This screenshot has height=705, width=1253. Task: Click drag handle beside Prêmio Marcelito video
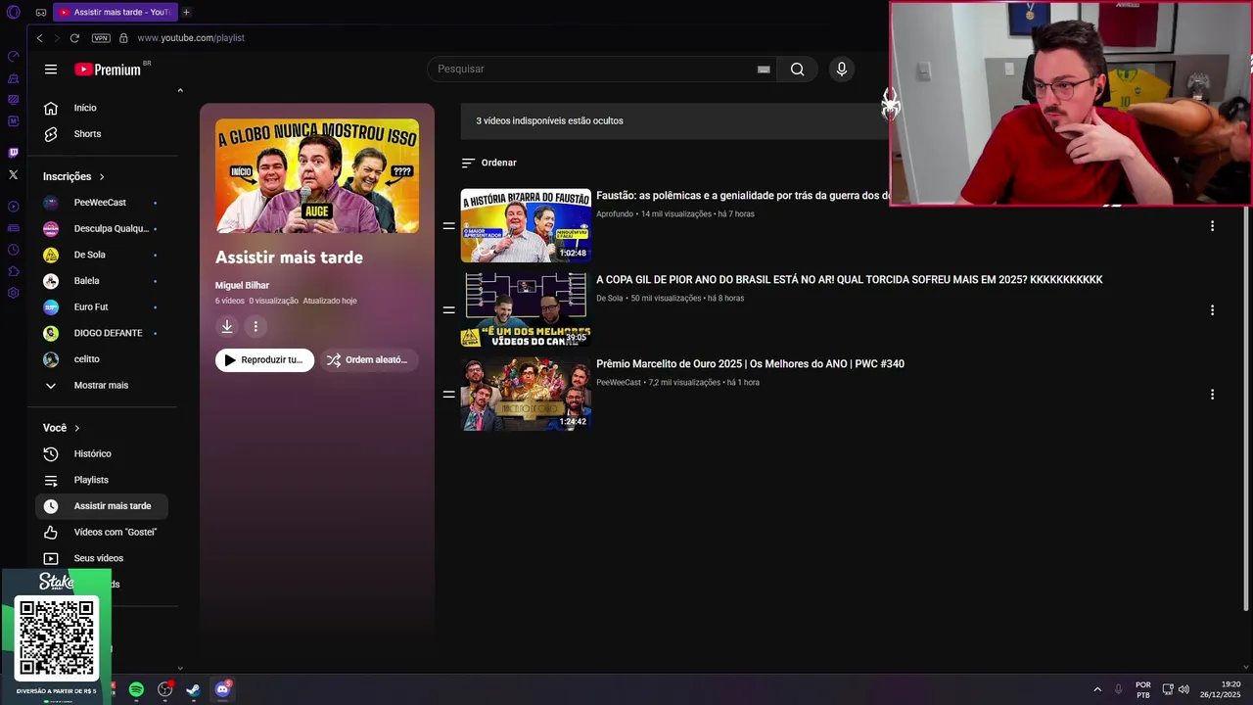point(448,395)
